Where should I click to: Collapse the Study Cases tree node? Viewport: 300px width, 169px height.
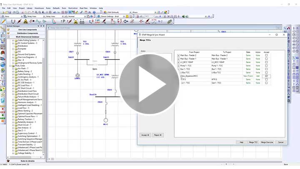(10, 66)
